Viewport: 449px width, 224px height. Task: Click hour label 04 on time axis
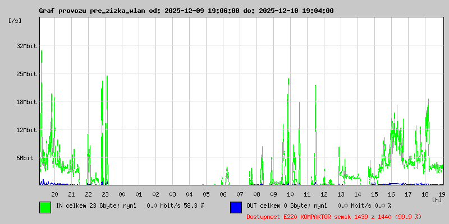click(x=189, y=194)
